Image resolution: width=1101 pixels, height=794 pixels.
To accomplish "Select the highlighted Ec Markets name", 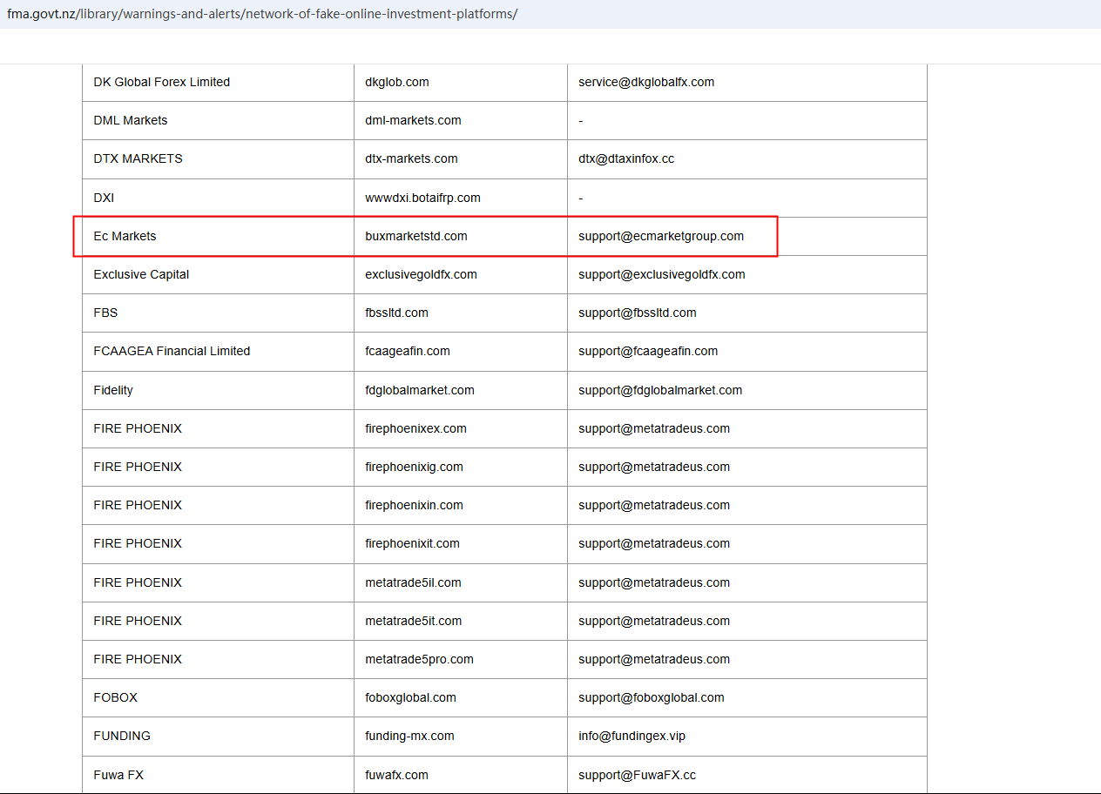I will [125, 236].
